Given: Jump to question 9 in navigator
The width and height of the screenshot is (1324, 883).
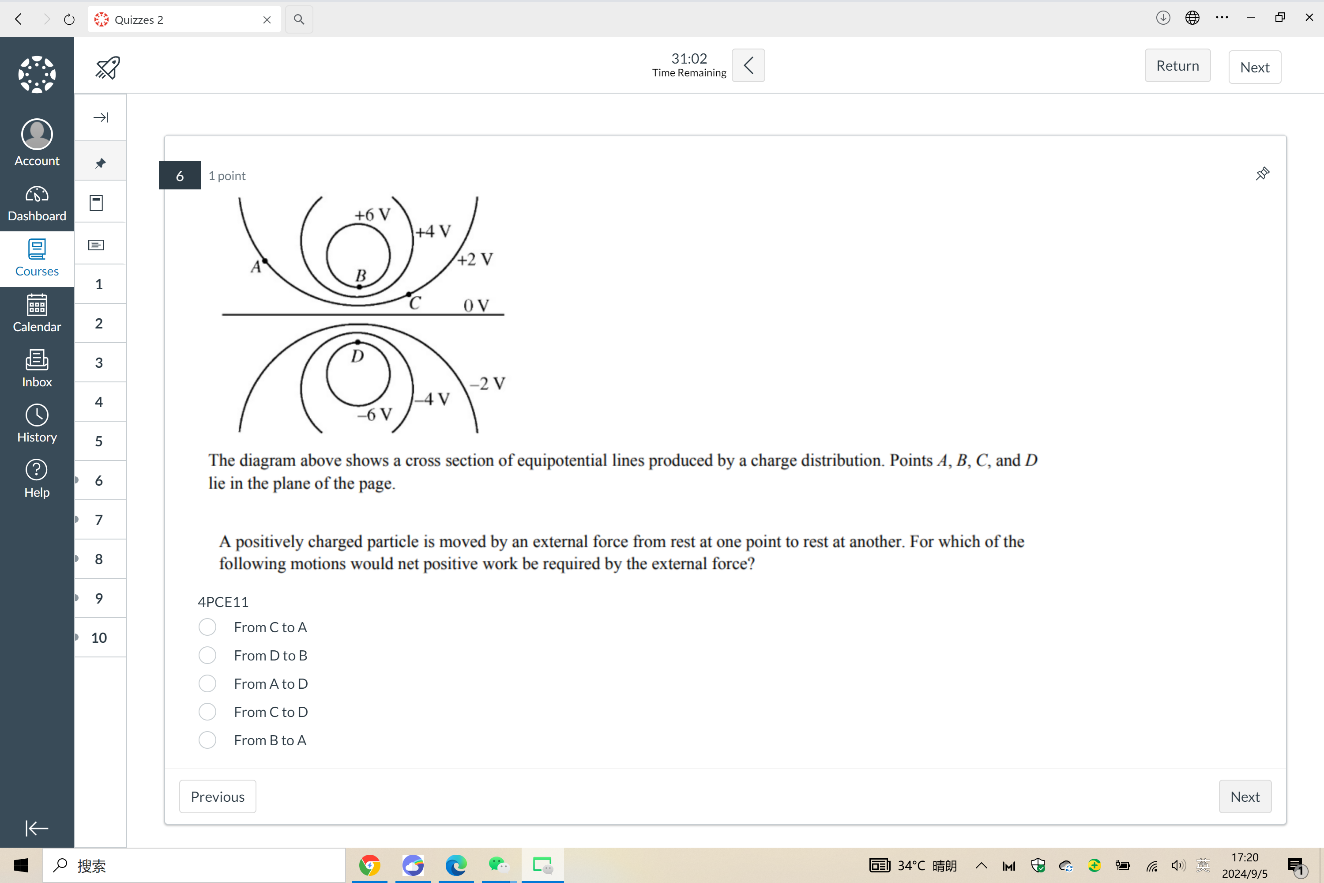Looking at the screenshot, I should (99, 598).
